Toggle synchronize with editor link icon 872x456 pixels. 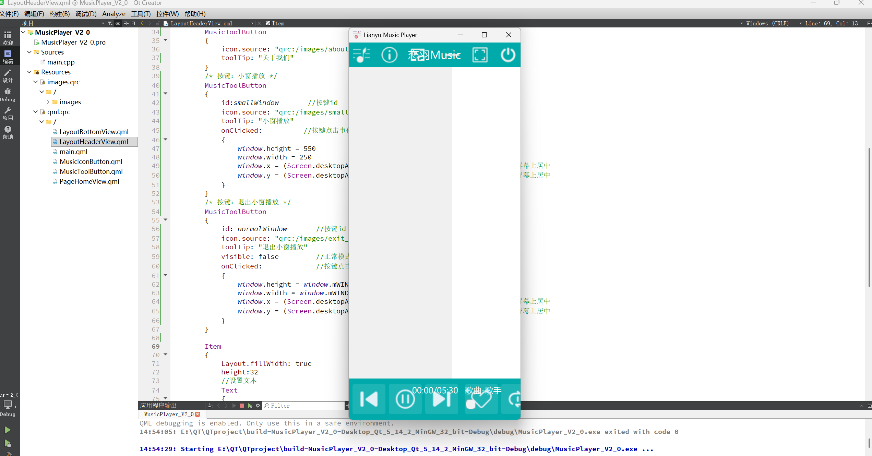[118, 23]
